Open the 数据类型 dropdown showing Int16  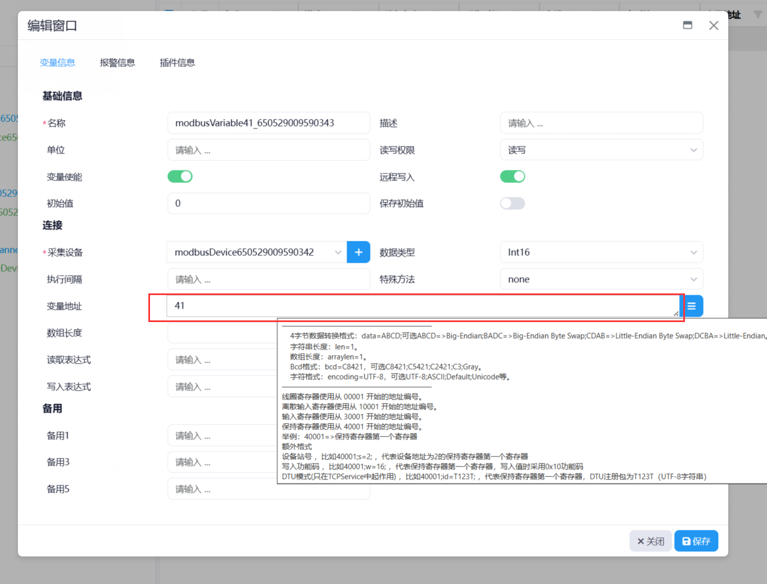pyautogui.click(x=601, y=252)
